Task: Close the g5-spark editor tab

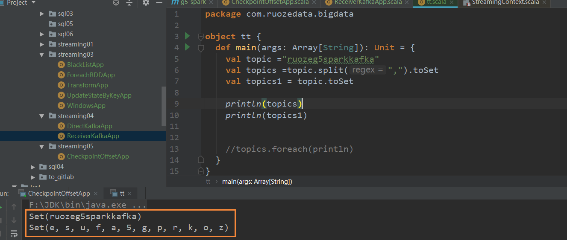Action: tap(210, 2)
